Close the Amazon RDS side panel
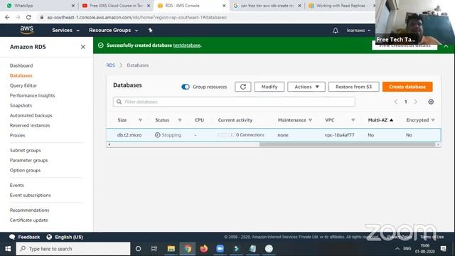The height and width of the screenshot is (256, 455). click(x=83, y=47)
